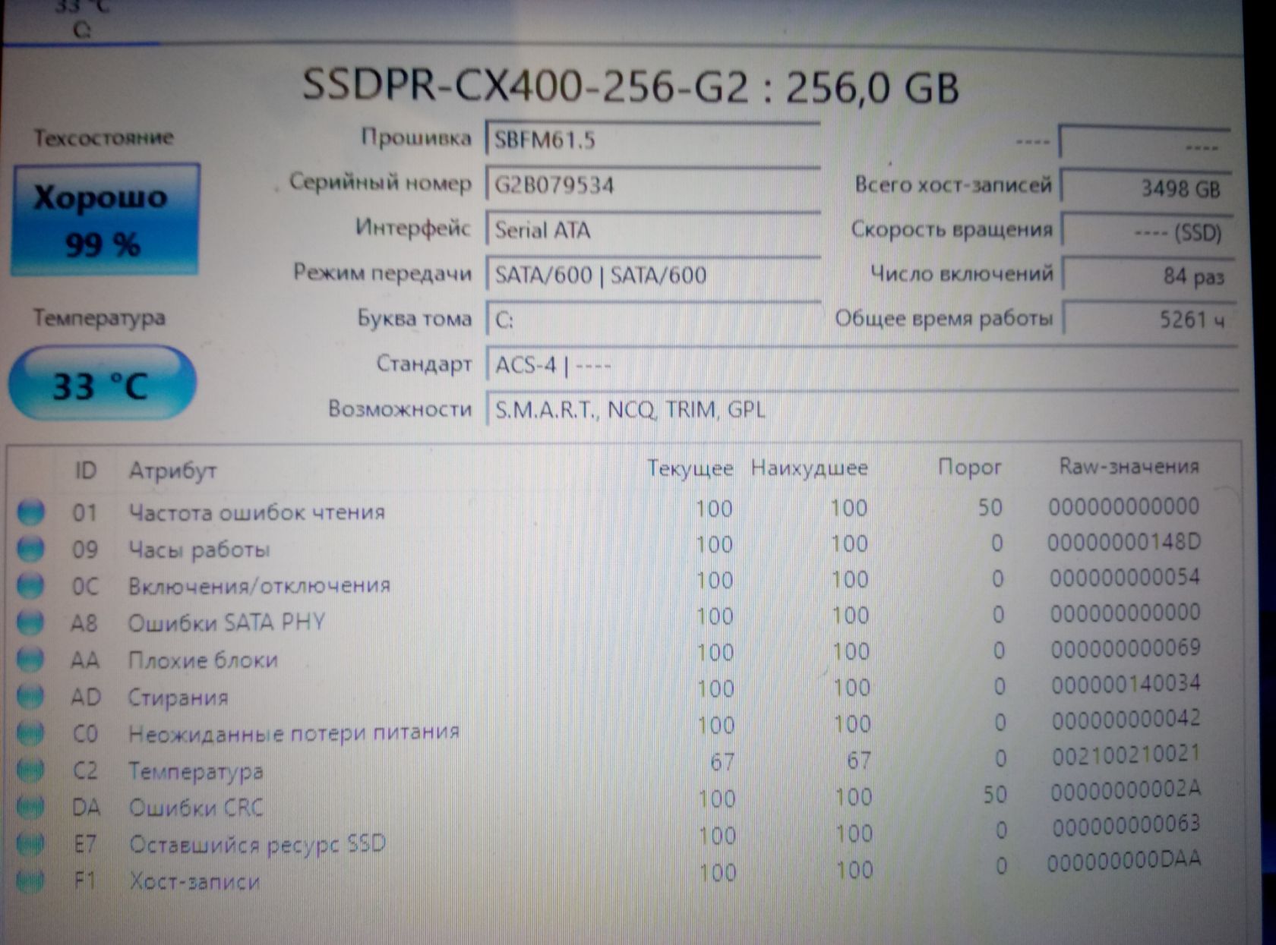Select the Включения/отключения attribute row
This screenshot has width=1276, height=945.
pyautogui.click(x=608, y=582)
